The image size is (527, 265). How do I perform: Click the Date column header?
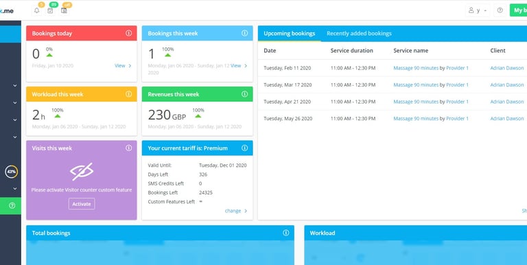(x=270, y=50)
